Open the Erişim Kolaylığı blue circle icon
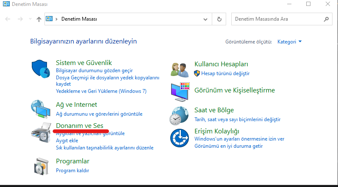 179,138
